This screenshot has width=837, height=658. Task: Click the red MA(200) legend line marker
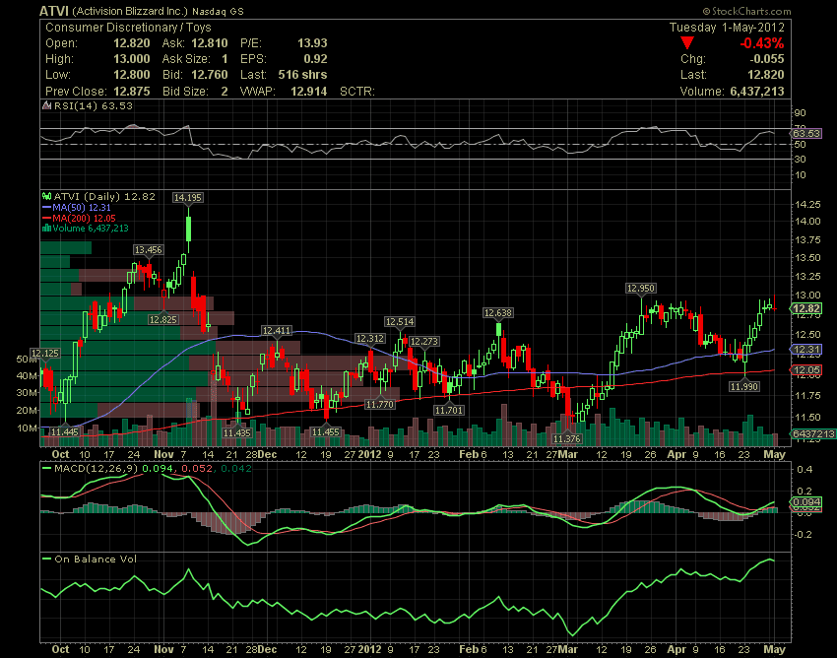(47, 218)
